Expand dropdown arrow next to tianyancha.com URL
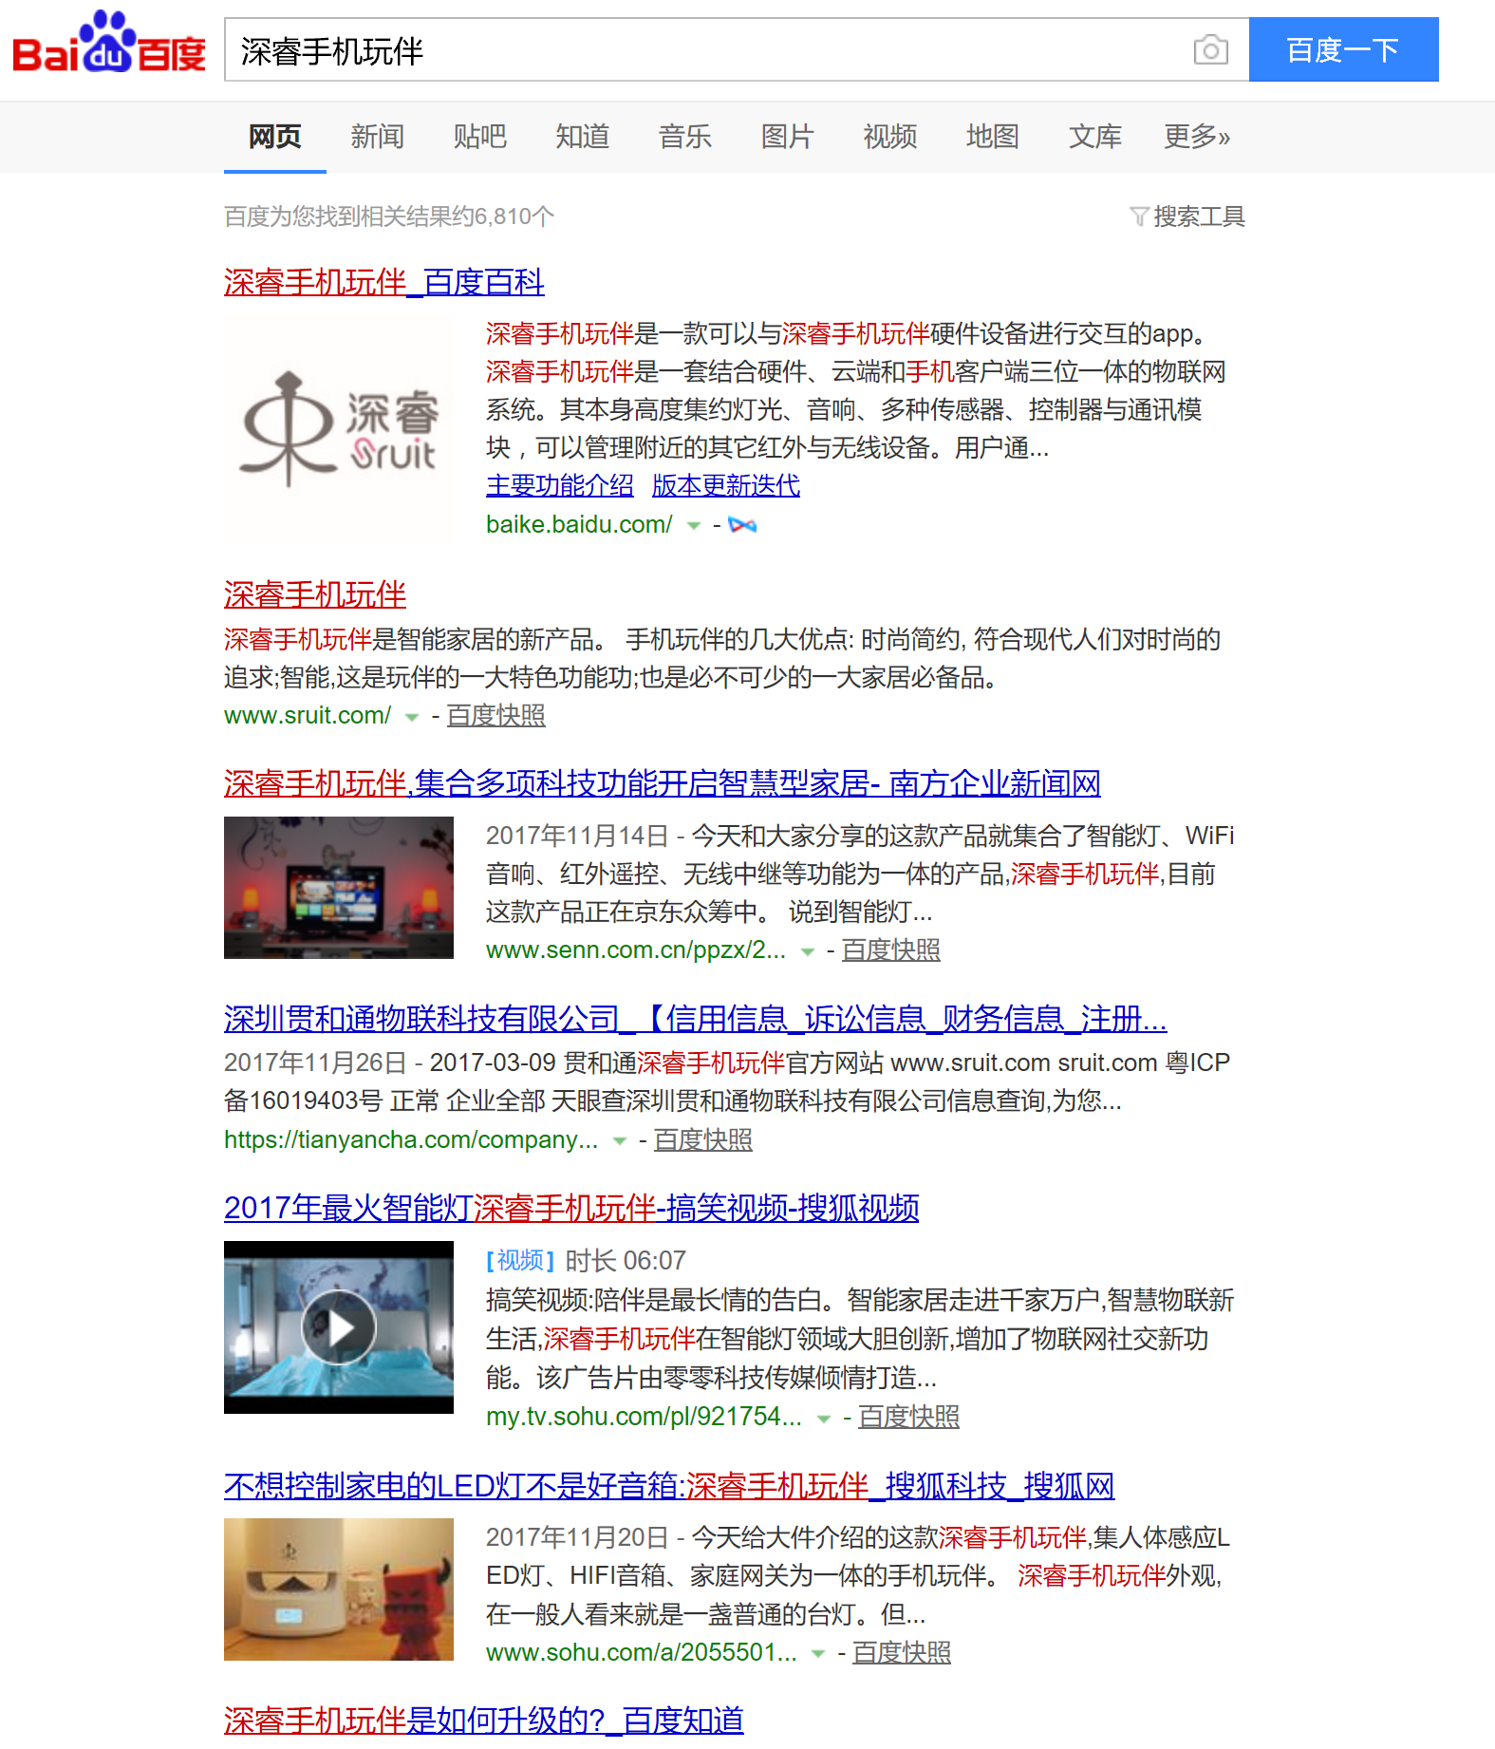Image resolution: width=1495 pixels, height=1749 pixels. coord(620,1141)
